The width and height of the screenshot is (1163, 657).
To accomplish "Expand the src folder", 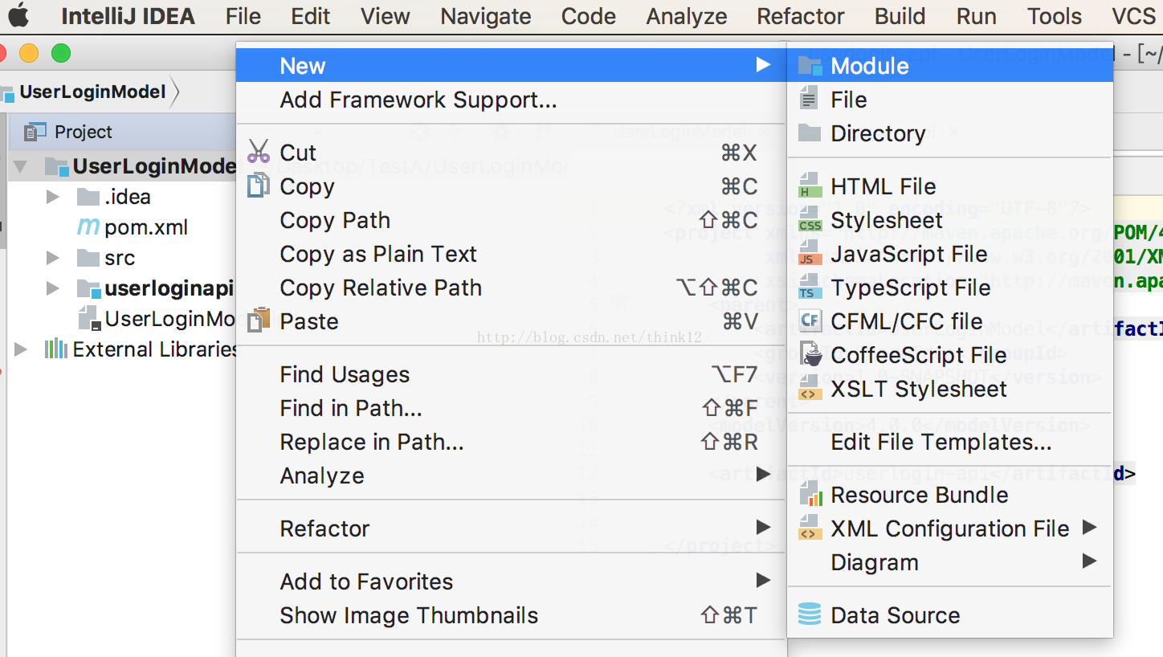I will [52, 258].
